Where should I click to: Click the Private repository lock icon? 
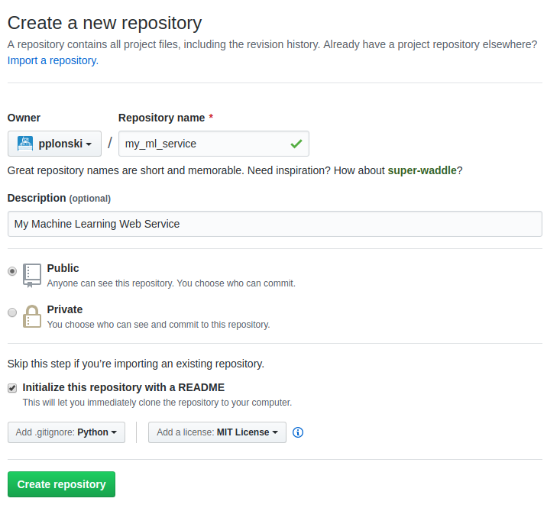(x=31, y=315)
